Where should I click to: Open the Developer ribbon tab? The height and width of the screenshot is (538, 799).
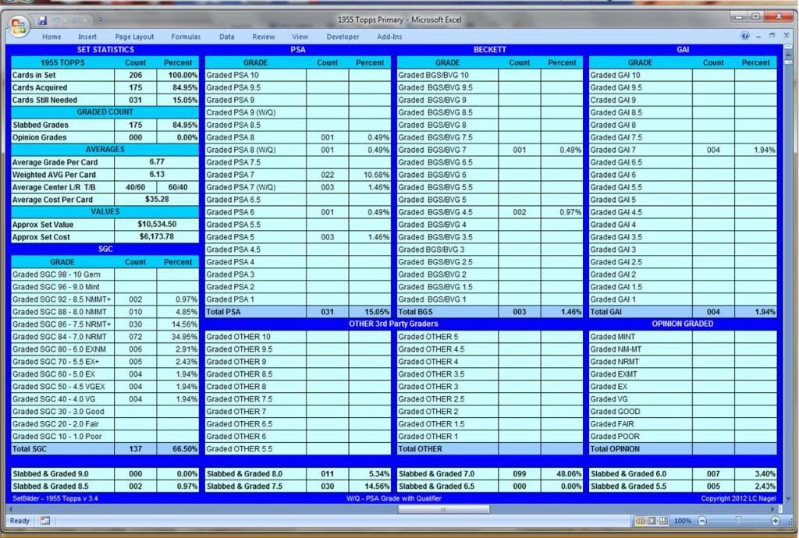pyautogui.click(x=343, y=37)
